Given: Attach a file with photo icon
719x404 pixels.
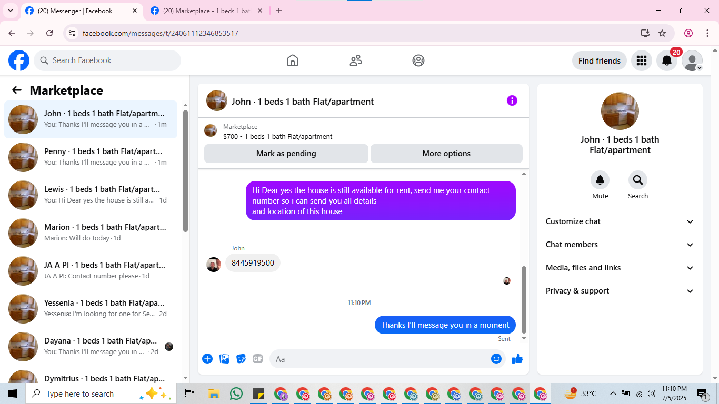Looking at the screenshot, I should [225, 359].
